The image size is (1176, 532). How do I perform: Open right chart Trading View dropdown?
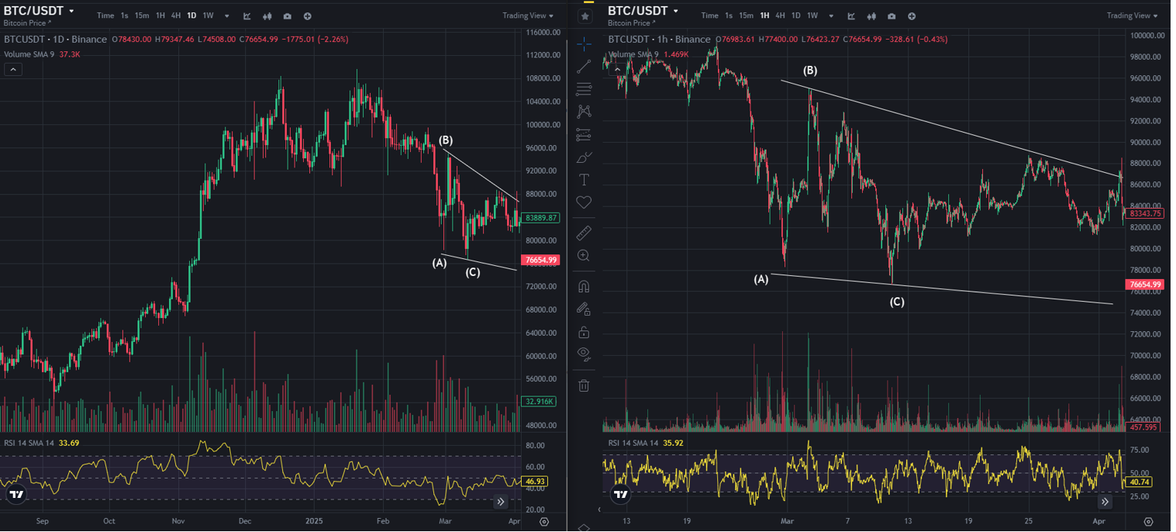click(1133, 16)
